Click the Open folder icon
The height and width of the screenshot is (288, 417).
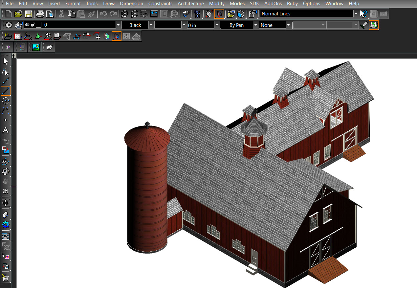click(x=19, y=14)
